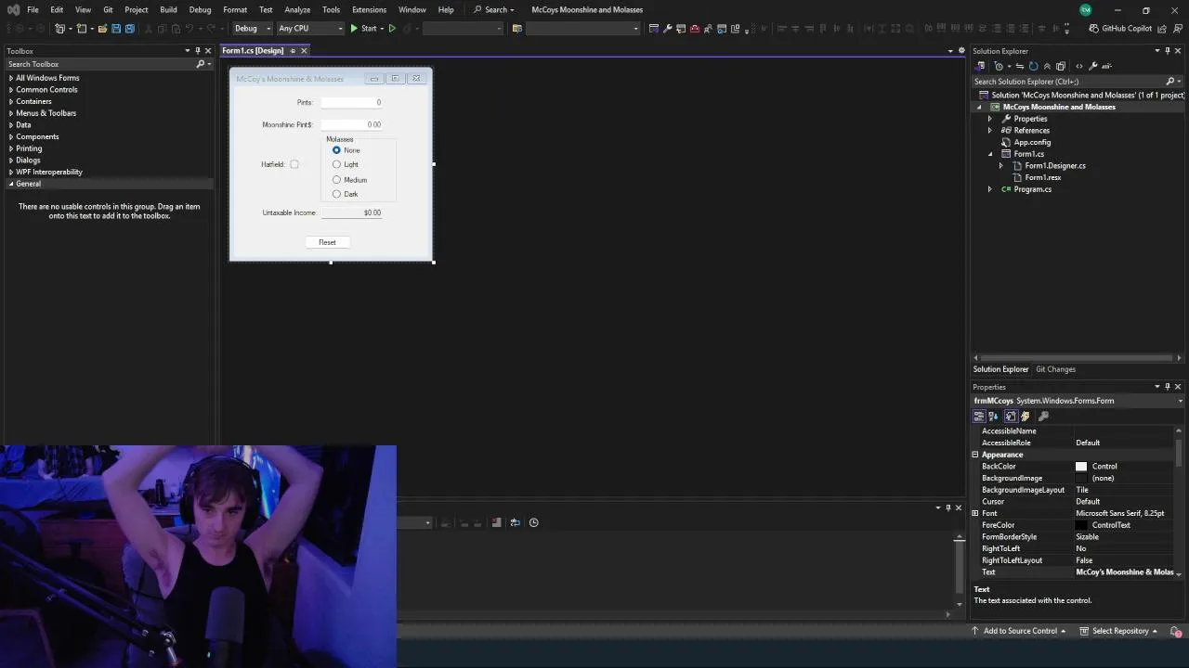This screenshot has height=668, width=1189.
Task: Click Sync with Active Document icon
Action: tap(1020, 66)
